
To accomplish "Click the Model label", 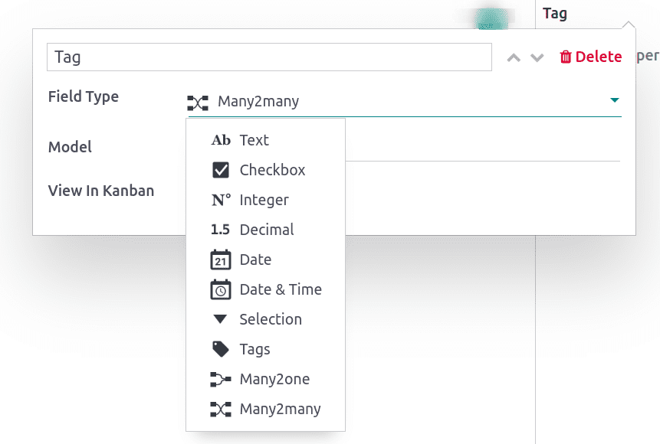I will coord(70,147).
